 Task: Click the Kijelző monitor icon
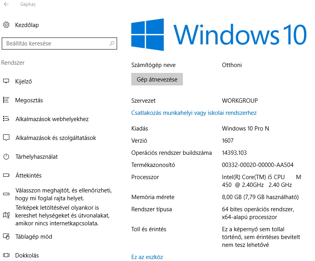pyautogui.click(x=6, y=81)
